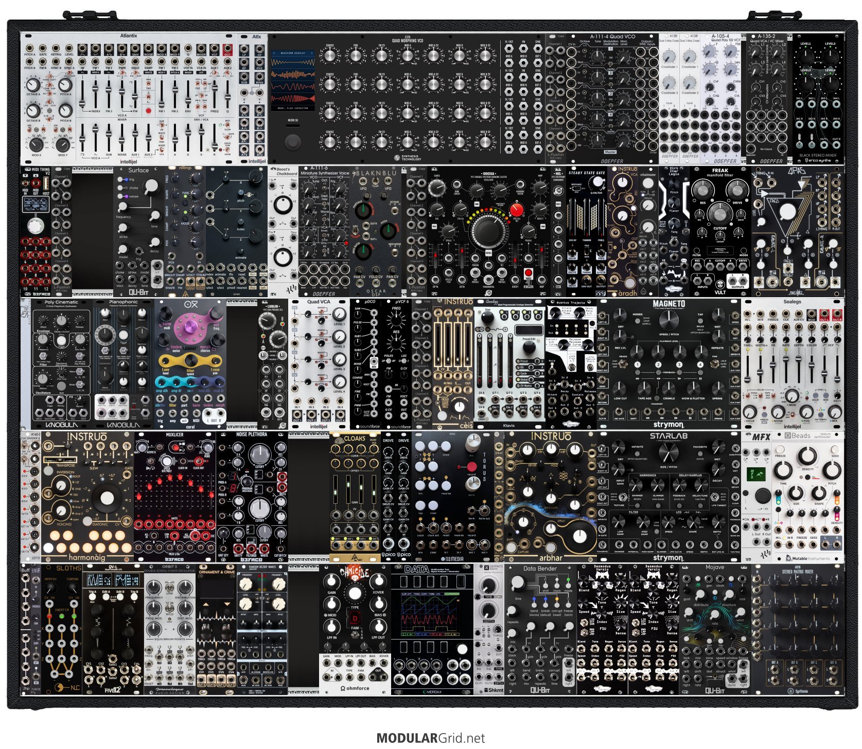Select the Shakmat module beside Mordax DATA
The height and width of the screenshot is (749, 862).
[x=489, y=630]
